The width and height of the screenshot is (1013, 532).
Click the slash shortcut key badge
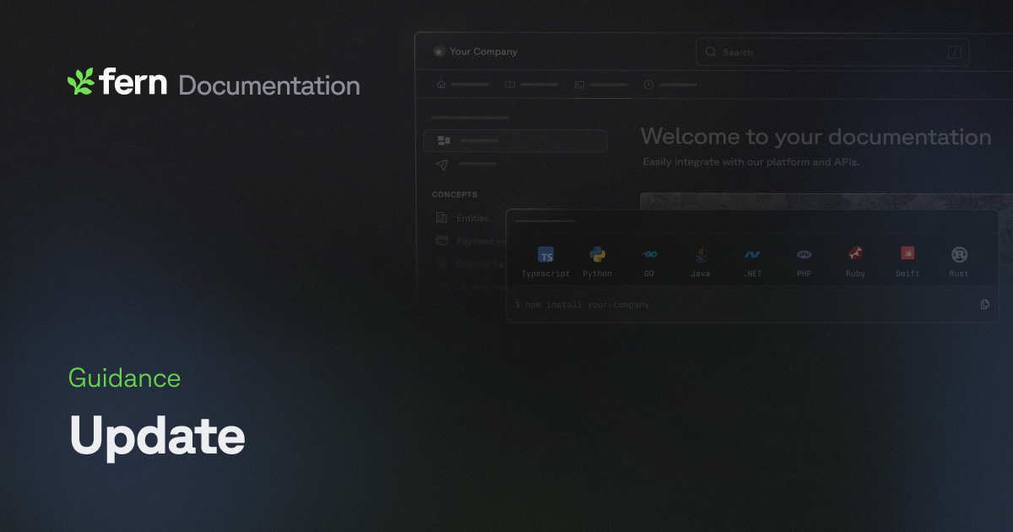(955, 52)
